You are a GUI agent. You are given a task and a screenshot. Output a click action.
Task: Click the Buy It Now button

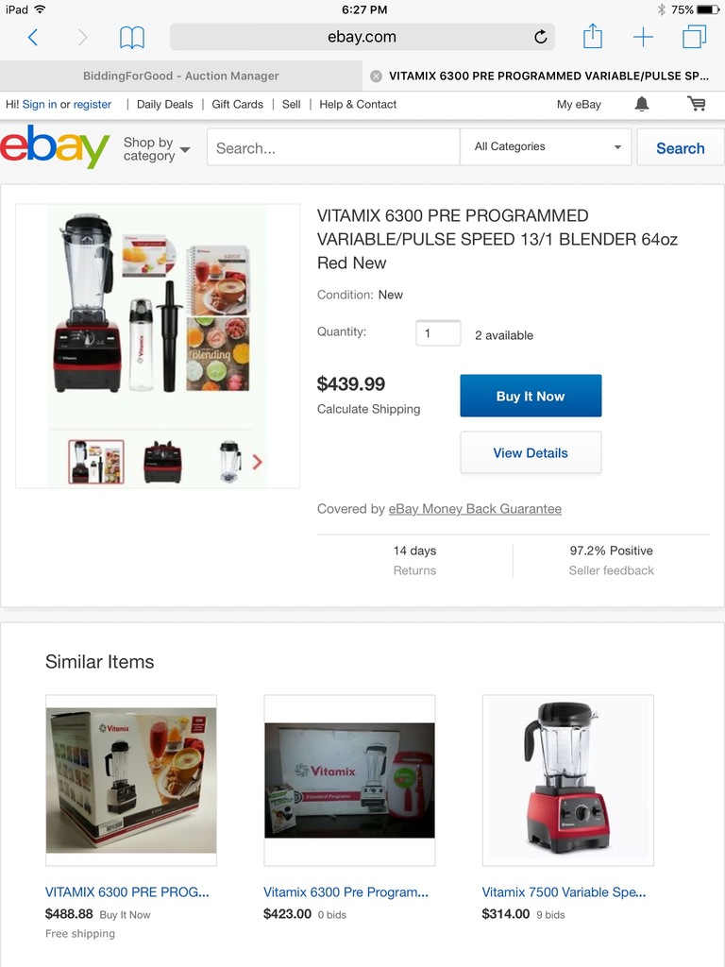pyautogui.click(x=531, y=396)
